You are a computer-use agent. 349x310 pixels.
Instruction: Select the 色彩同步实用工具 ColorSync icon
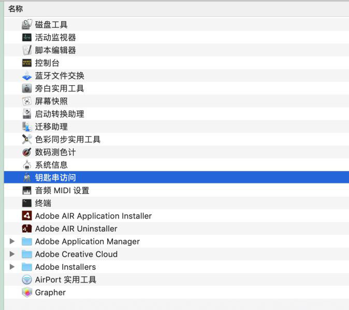click(x=27, y=139)
